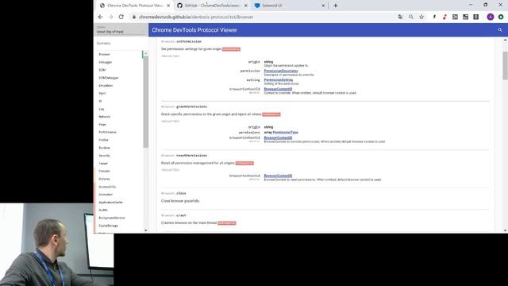
Task: Bookmark this page with the star icon
Action: tap(421, 17)
